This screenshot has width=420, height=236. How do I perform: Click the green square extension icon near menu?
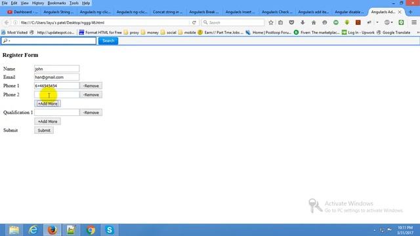(401, 23)
